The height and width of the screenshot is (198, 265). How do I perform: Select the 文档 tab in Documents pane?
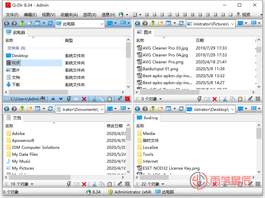tap(14, 118)
